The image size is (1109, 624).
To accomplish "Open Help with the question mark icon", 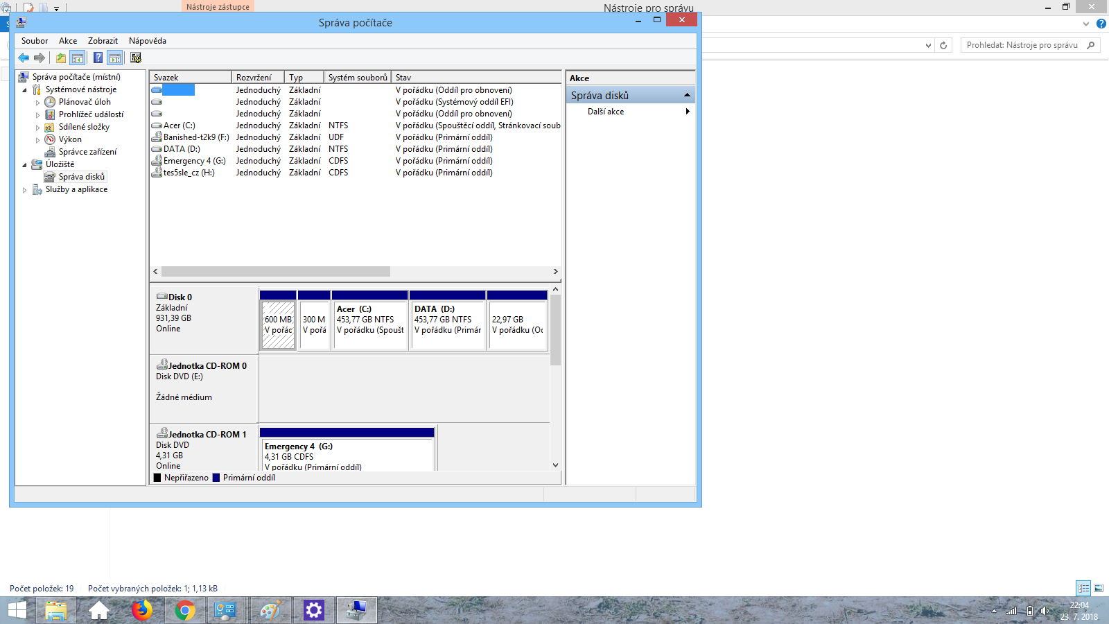I will (x=98, y=58).
